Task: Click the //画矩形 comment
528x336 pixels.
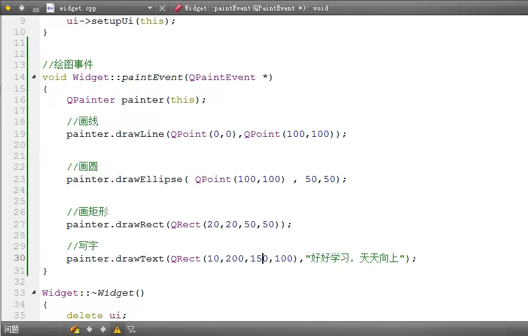Action: (x=87, y=212)
